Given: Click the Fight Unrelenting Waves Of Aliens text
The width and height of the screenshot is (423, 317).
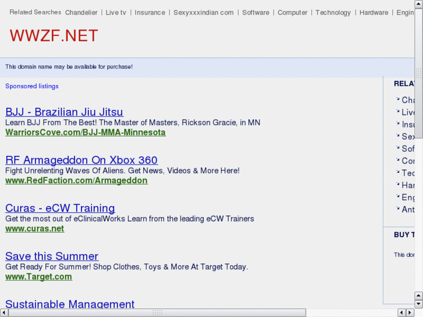Looking at the screenshot, I should tap(122, 170).
